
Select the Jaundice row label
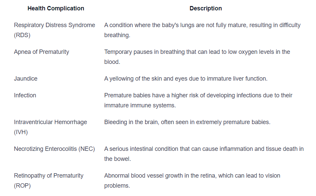click(x=25, y=79)
